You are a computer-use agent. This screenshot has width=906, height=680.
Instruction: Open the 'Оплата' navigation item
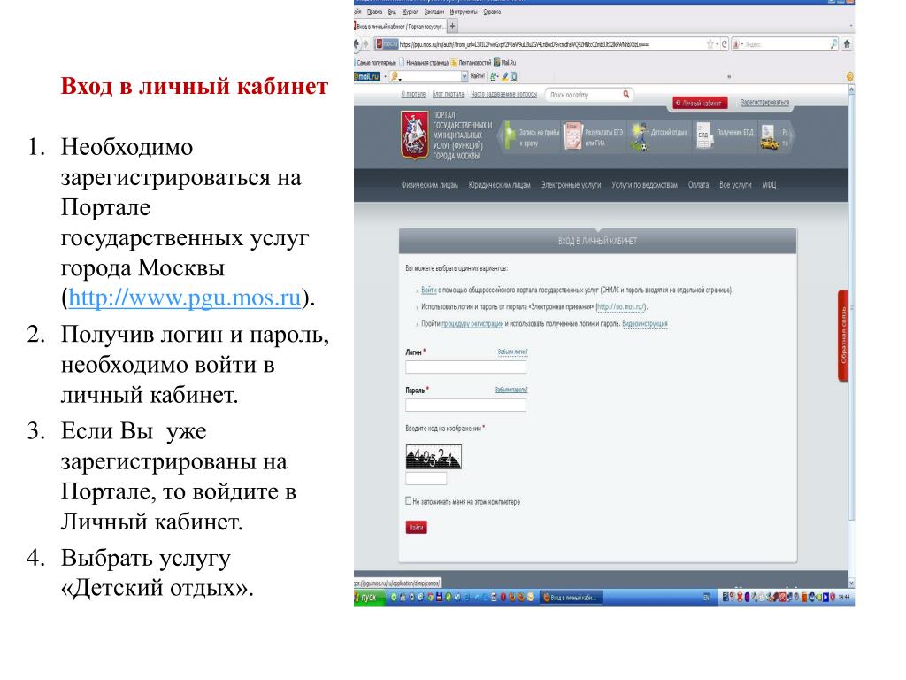click(698, 185)
